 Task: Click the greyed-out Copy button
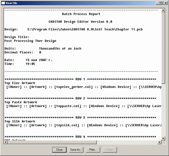pyautogui.click(x=110, y=149)
